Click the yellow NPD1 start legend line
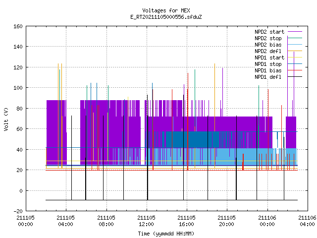Image resolution: width=317 pixels, height=238 pixels. (295, 58)
